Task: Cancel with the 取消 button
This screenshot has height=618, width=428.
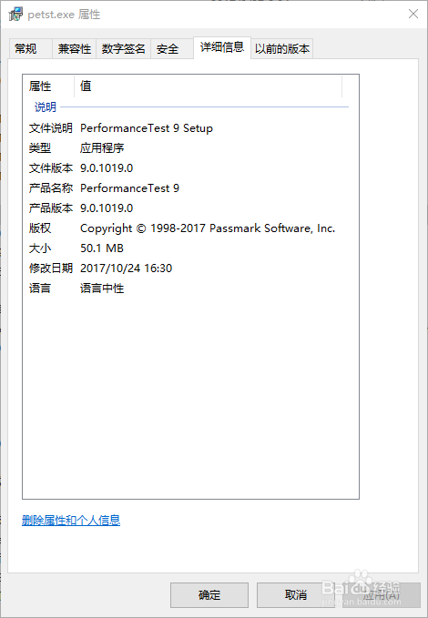Action: pyautogui.click(x=296, y=595)
